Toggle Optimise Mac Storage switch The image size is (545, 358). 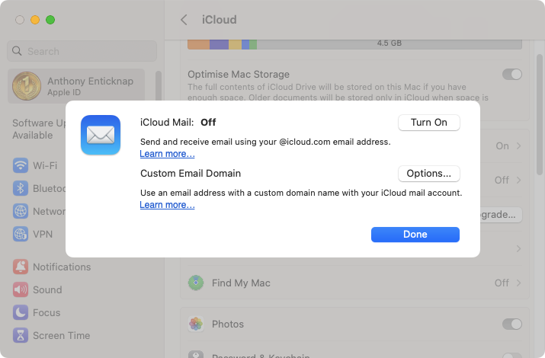(x=512, y=75)
